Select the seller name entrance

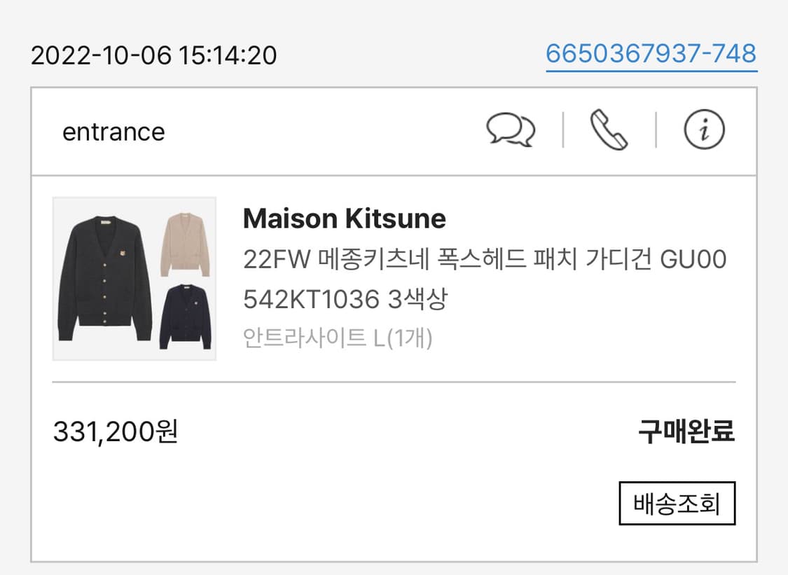(113, 132)
